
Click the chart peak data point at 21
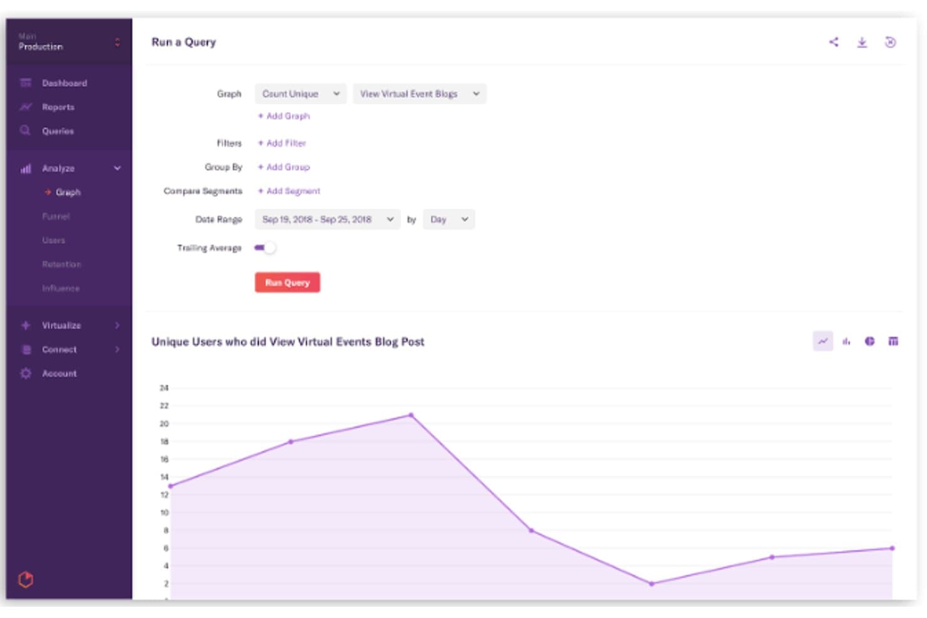411,415
